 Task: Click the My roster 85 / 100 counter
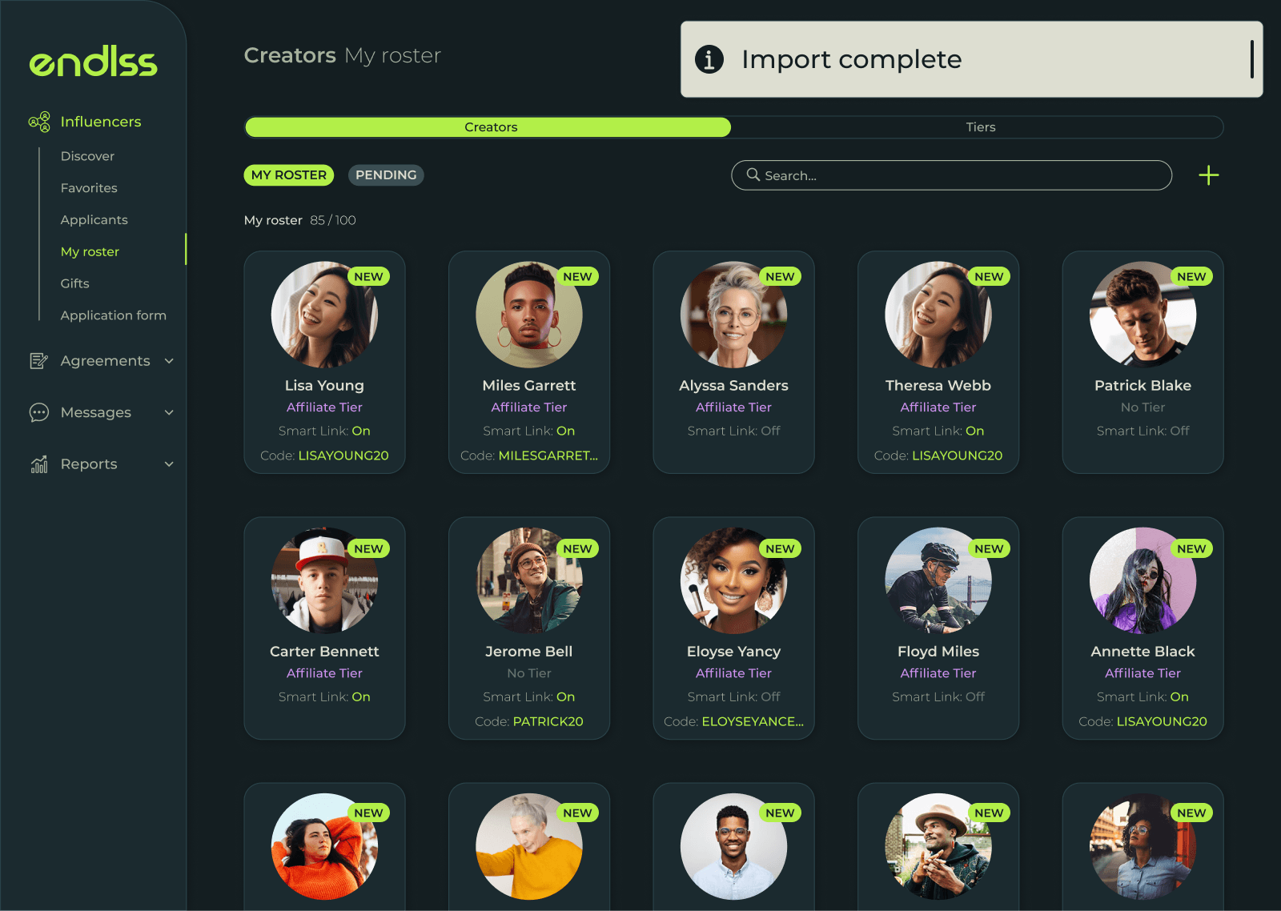300,220
